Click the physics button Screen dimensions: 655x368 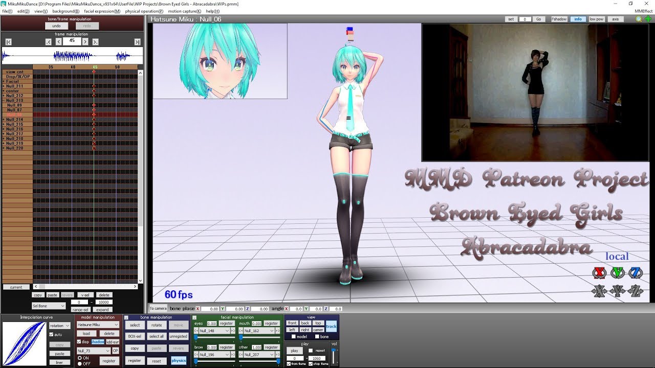coord(179,360)
